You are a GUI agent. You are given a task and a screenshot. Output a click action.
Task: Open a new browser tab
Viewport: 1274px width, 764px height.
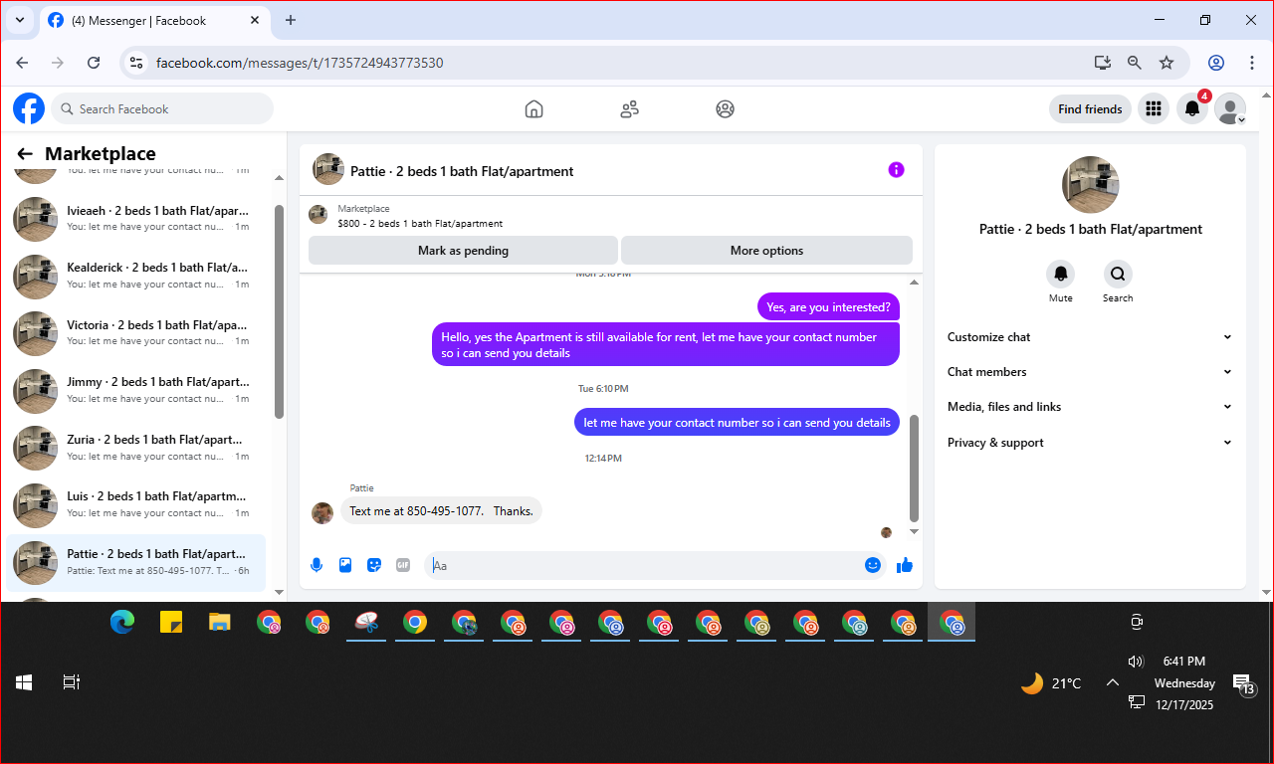[x=291, y=20]
